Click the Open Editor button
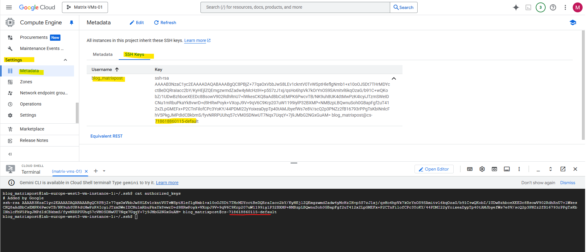 434,169
